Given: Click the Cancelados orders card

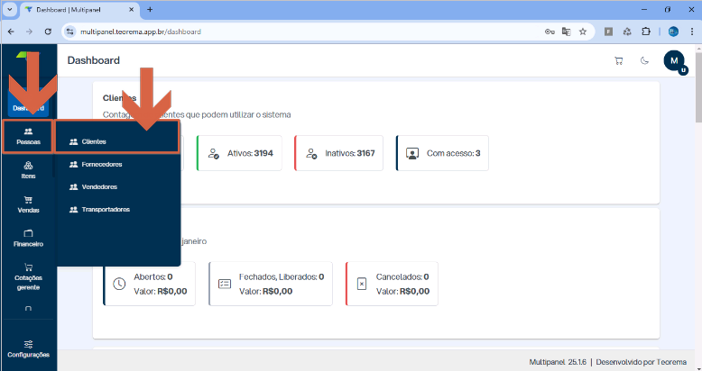Looking at the screenshot, I should coord(393,284).
